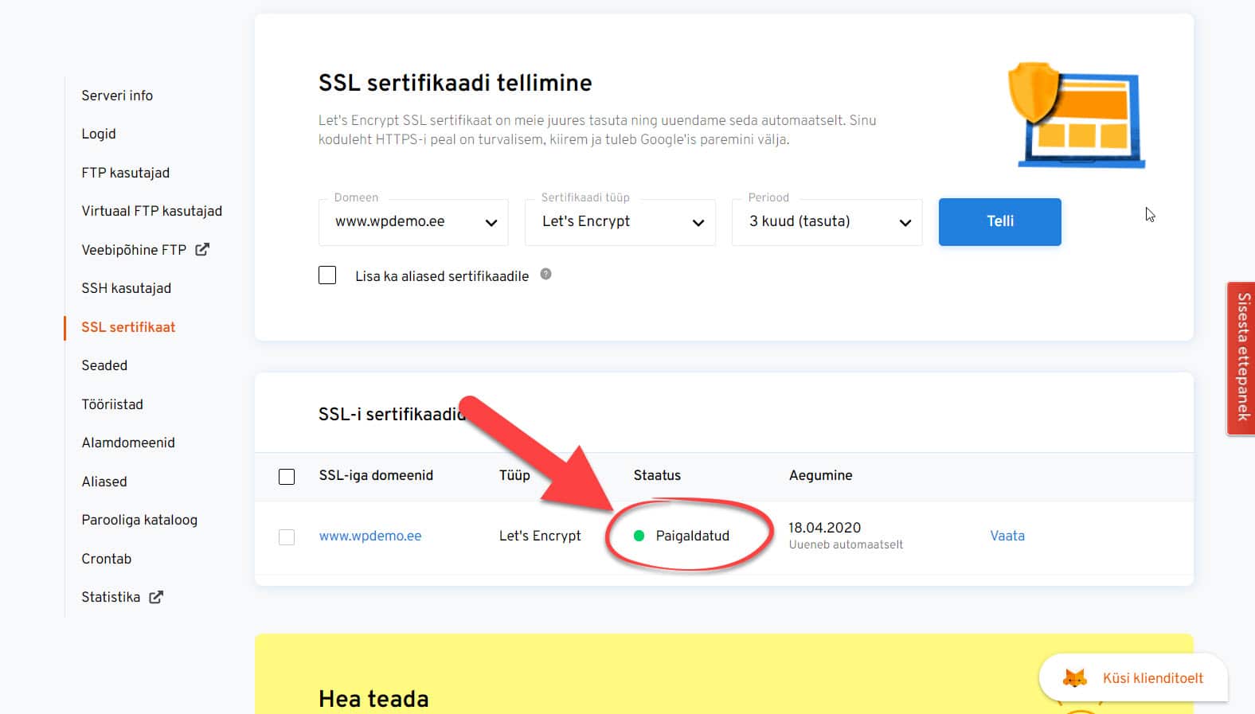
Task: Click Uueneb automaatselt text
Action: coord(846,545)
